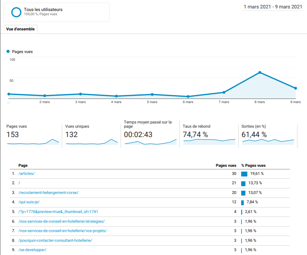Open the /recrutement-hebergement-corse/ link
307x255 pixels.
(48, 193)
